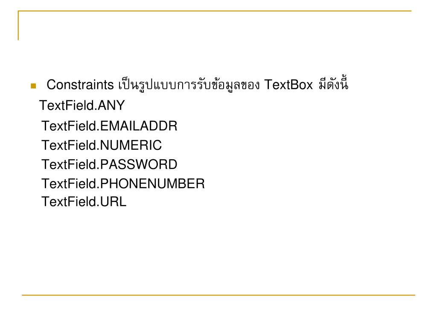Click the word PHONENUMBER
Screen dimensions: 437x328
pos(152,184)
